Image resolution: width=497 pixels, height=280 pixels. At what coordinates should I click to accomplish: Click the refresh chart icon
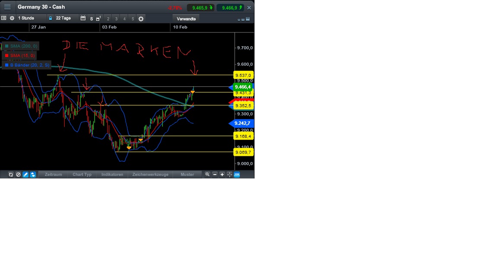tap(11, 175)
